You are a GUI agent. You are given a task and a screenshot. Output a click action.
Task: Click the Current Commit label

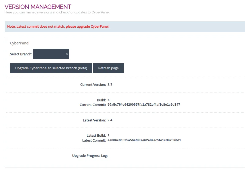click(x=93, y=105)
